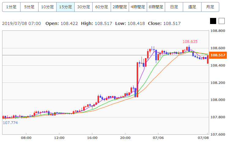Select the 2時間足 timeframe tab
Viewport: 229px width, 142px height.
(120, 7)
